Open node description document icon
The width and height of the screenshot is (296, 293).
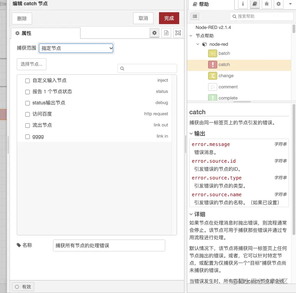(x=166, y=33)
